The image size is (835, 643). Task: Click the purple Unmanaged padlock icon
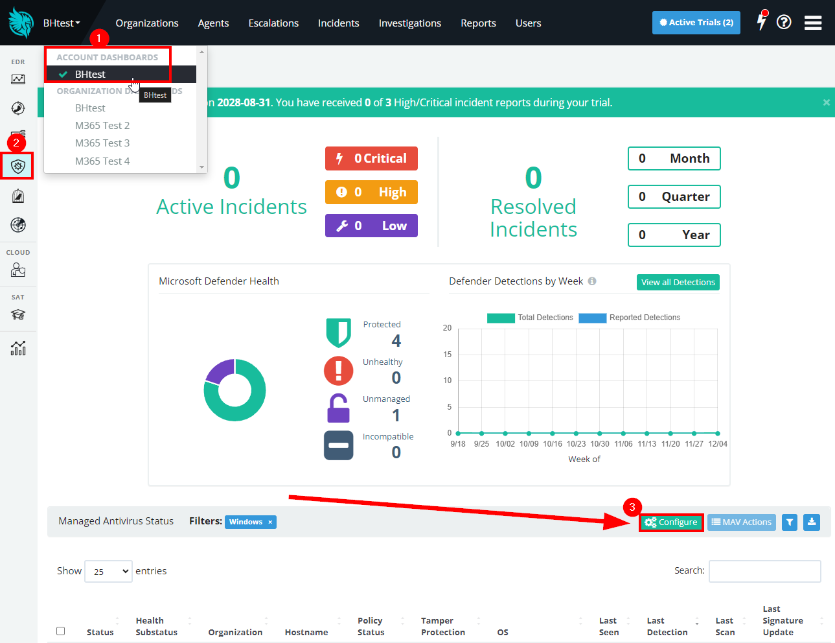tap(338, 408)
